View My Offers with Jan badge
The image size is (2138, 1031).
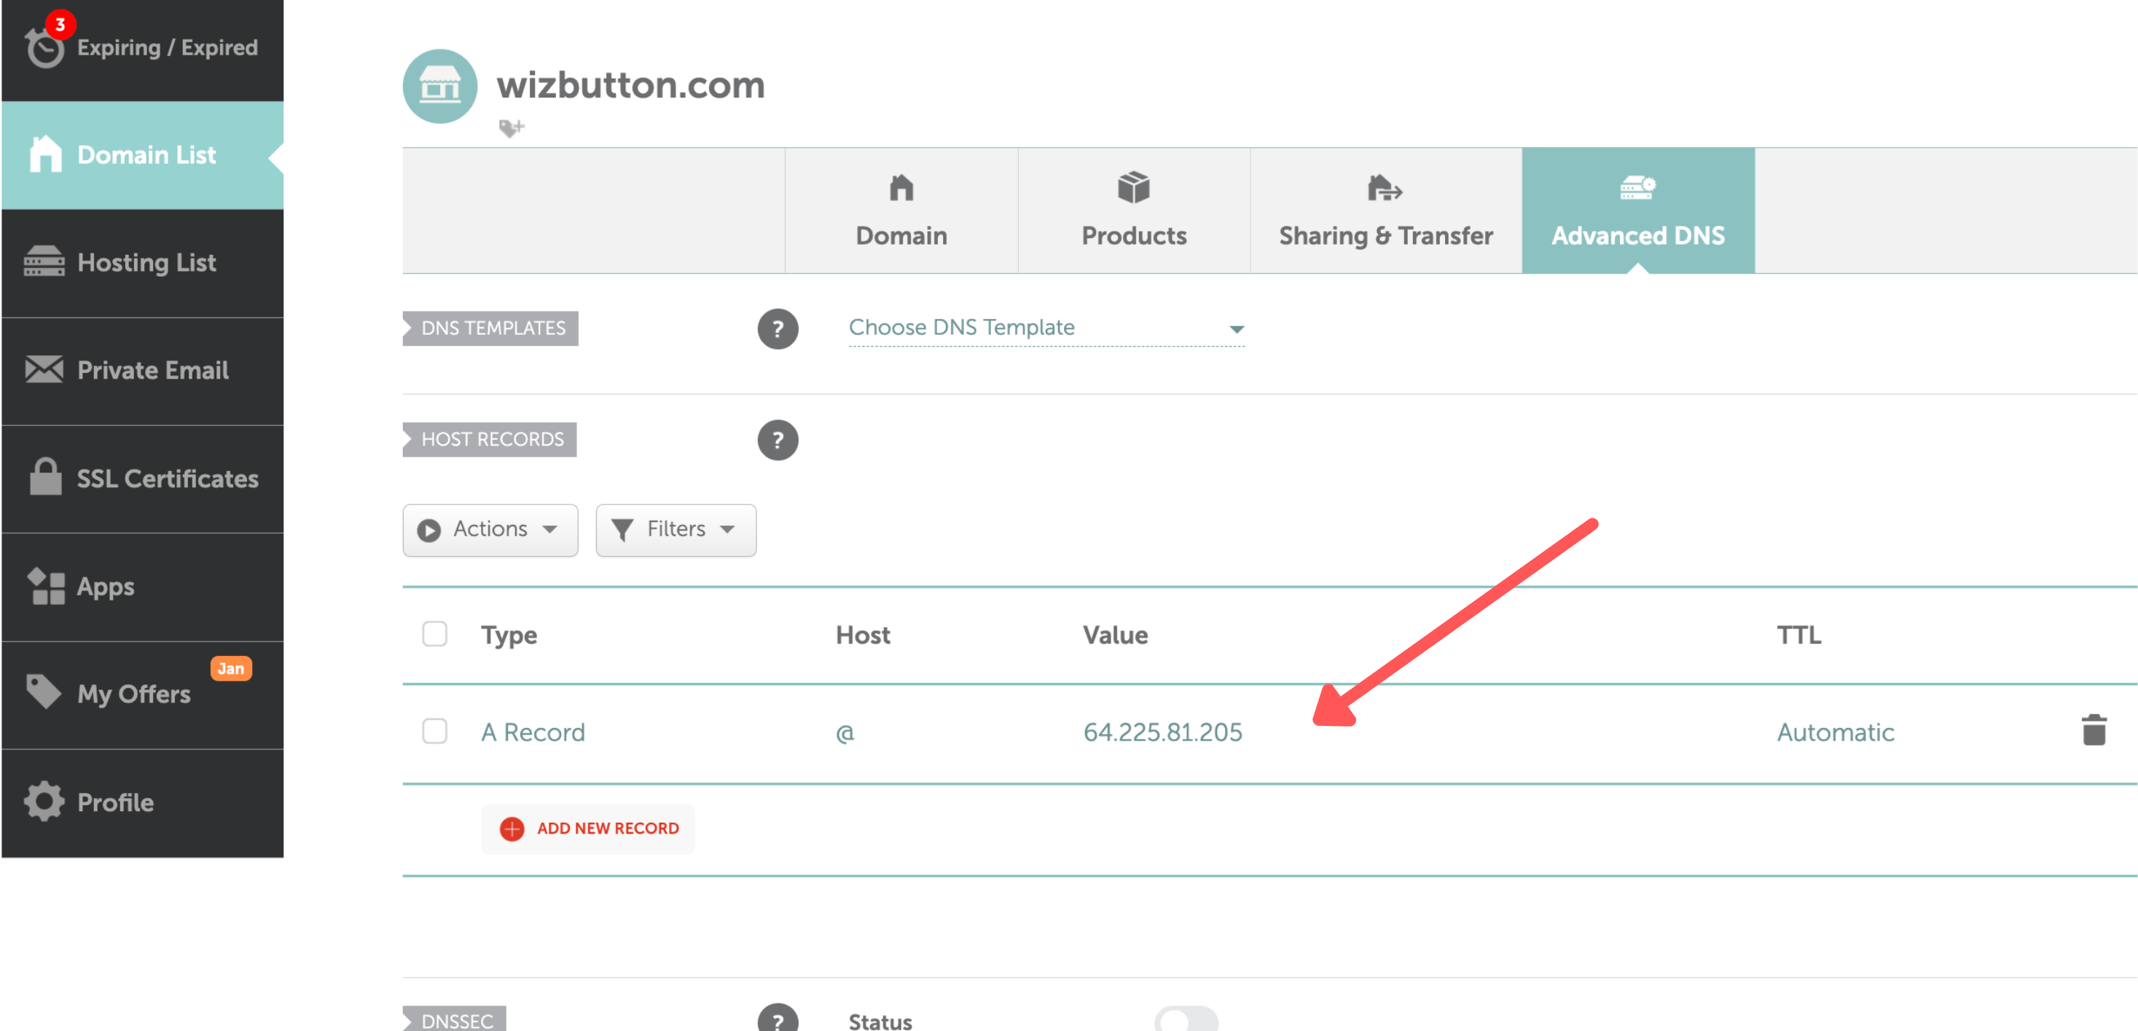tap(133, 694)
